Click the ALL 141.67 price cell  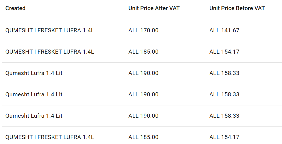224,30
